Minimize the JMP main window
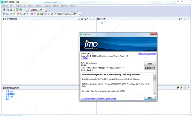The image size is (192, 116). pyautogui.click(x=178, y=1)
